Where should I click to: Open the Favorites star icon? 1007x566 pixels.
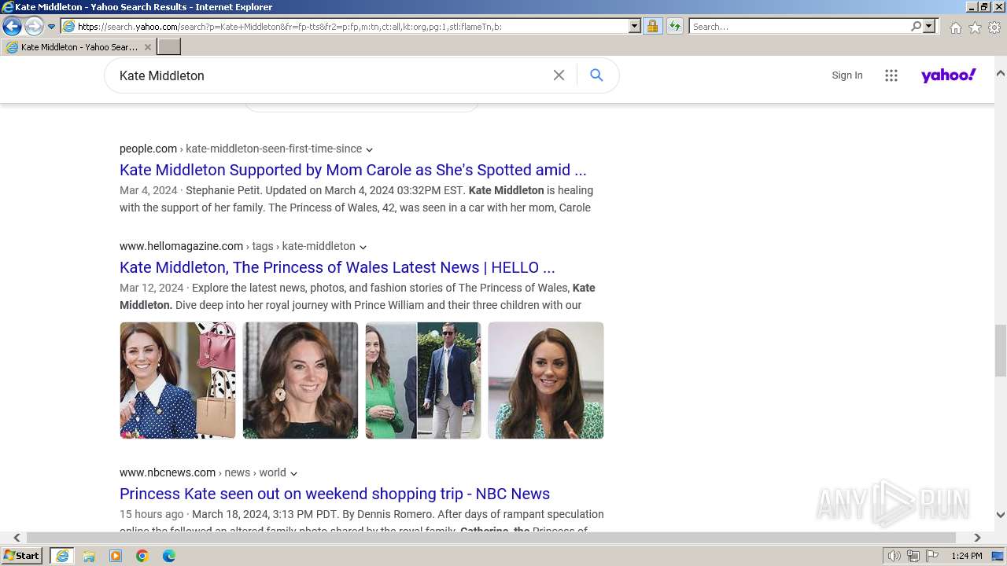click(x=975, y=28)
